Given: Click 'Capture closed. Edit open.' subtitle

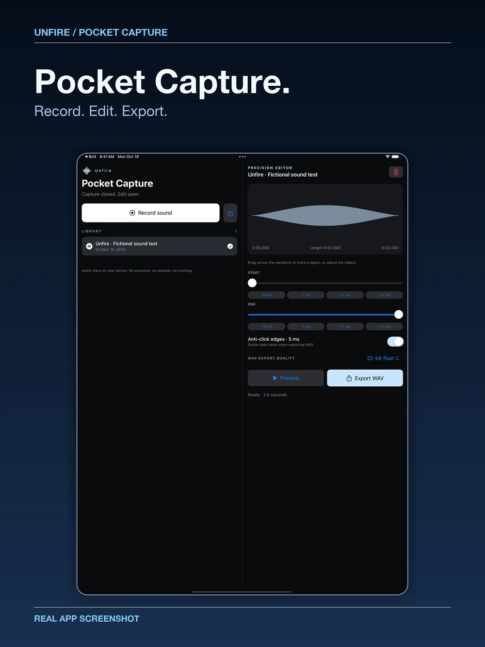Looking at the screenshot, I should pyautogui.click(x=111, y=195).
